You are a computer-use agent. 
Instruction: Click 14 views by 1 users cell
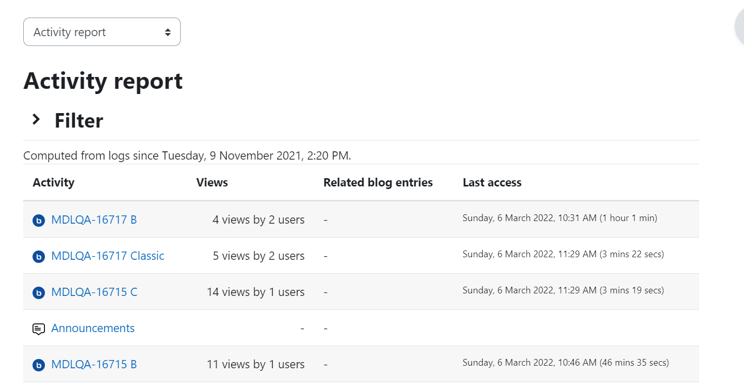pyautogui.click(x=256, y=292)
